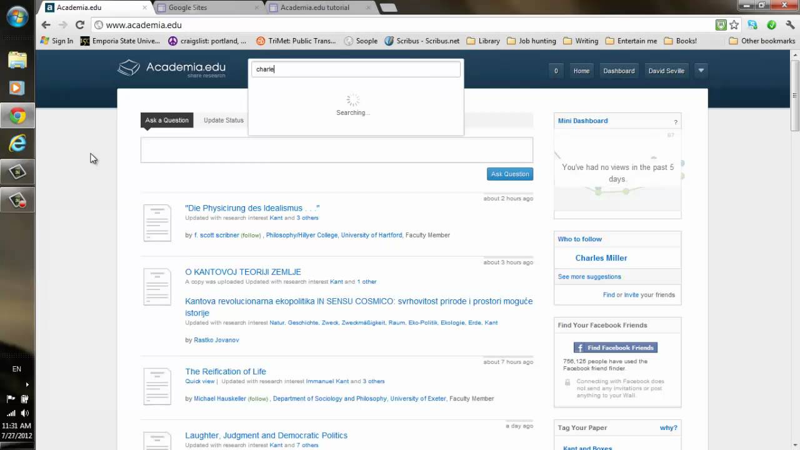This screenshot has width=800, height=450.
Task: Open 'The Reification of Life' paper
Action: point(226,371)
